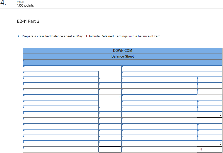Click the Balance Sheet header row
223x153 pixels.
[122, 56]
